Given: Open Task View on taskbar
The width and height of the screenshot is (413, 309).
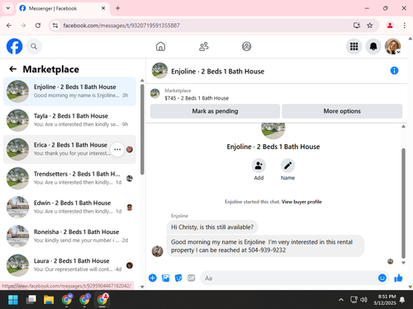Looking at the screenshot, I should 31,300.
